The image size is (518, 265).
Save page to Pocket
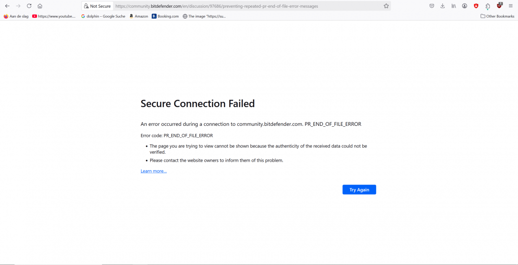[432, 6]
